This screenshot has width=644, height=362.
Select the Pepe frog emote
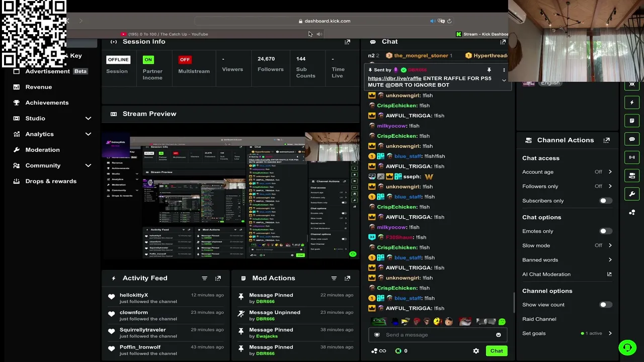tap(378, 322)
